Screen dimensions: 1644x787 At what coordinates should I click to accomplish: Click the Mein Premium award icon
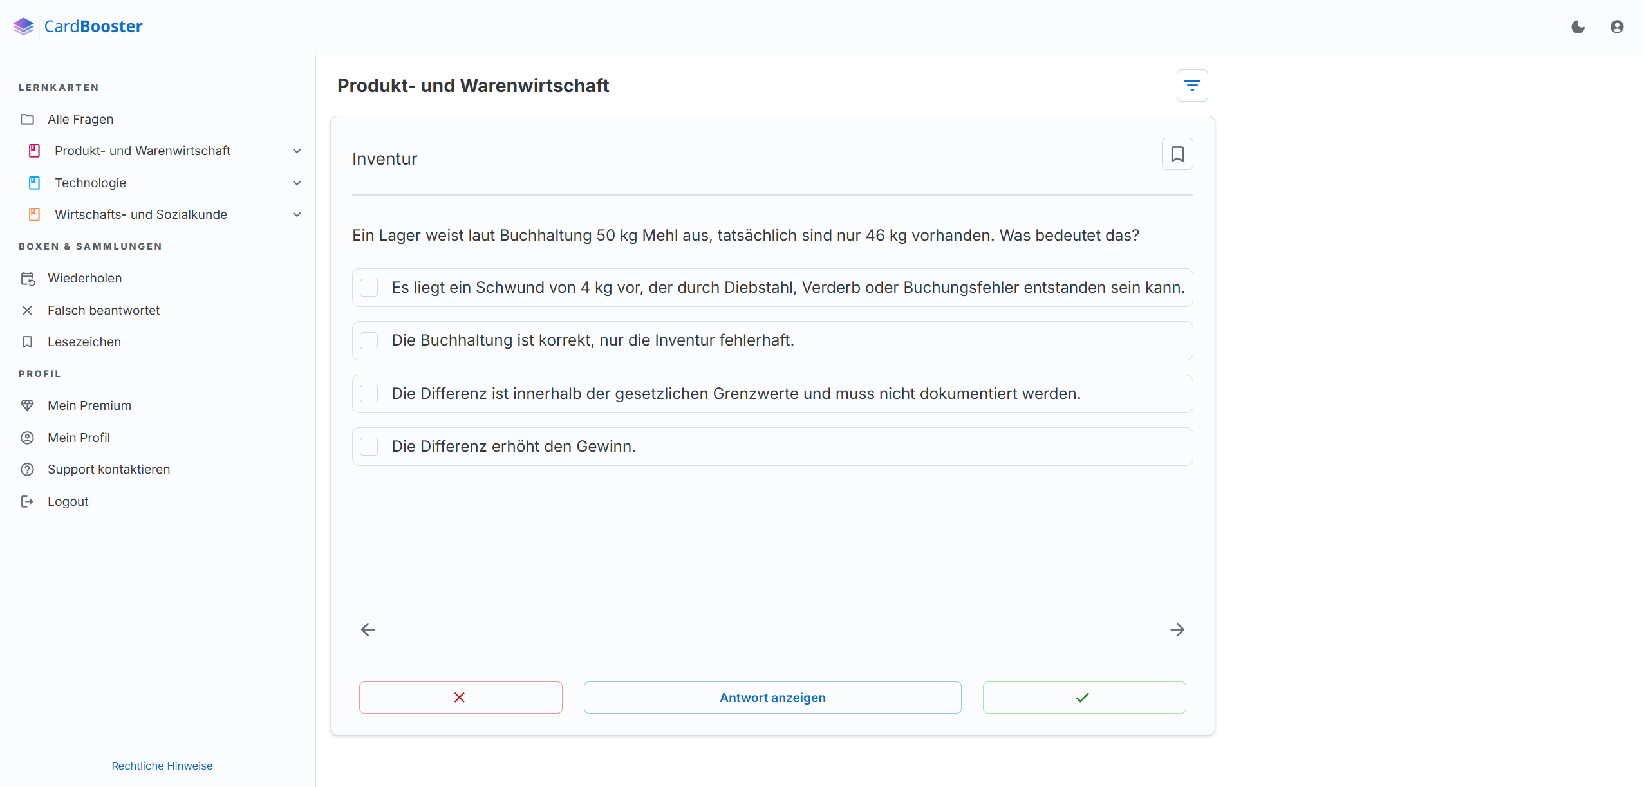click(x=28, y=405)
